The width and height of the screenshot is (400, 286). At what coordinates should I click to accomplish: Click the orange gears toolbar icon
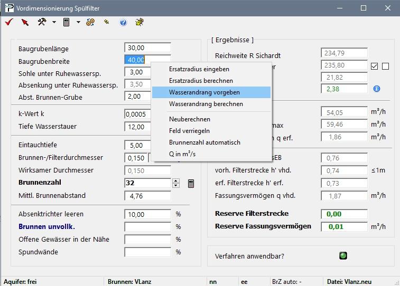click(90, 22)
